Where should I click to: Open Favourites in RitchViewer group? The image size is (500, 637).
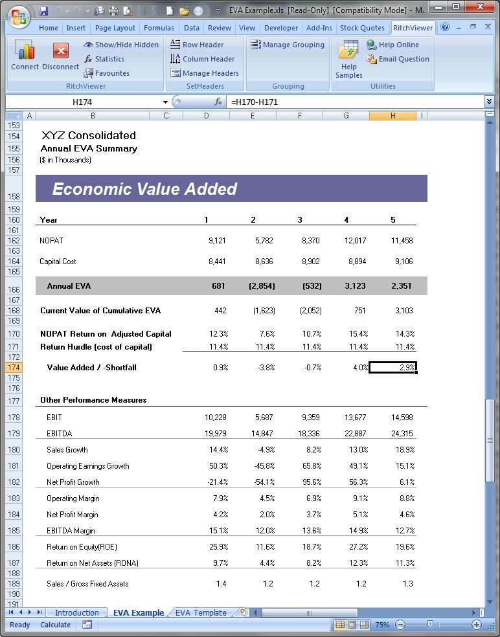click(106, 73)
